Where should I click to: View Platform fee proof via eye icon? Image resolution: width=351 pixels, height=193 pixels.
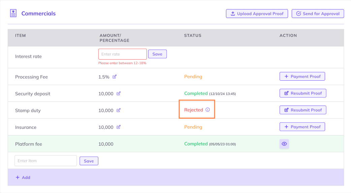[284, 144]
